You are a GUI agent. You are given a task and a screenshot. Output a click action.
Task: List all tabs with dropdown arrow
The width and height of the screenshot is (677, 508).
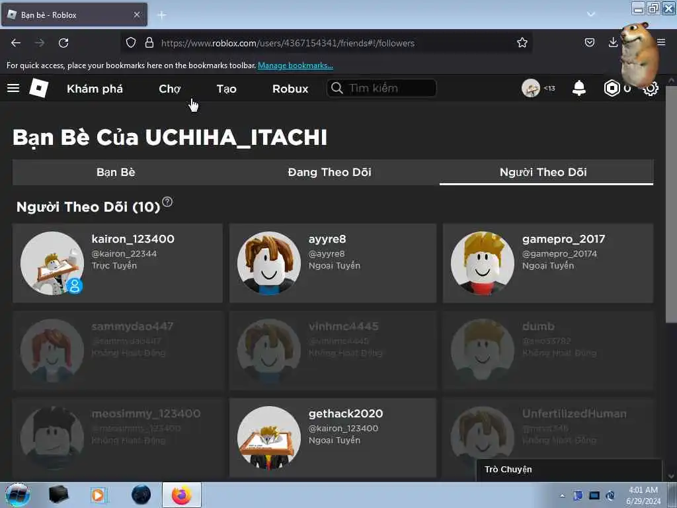590,15
